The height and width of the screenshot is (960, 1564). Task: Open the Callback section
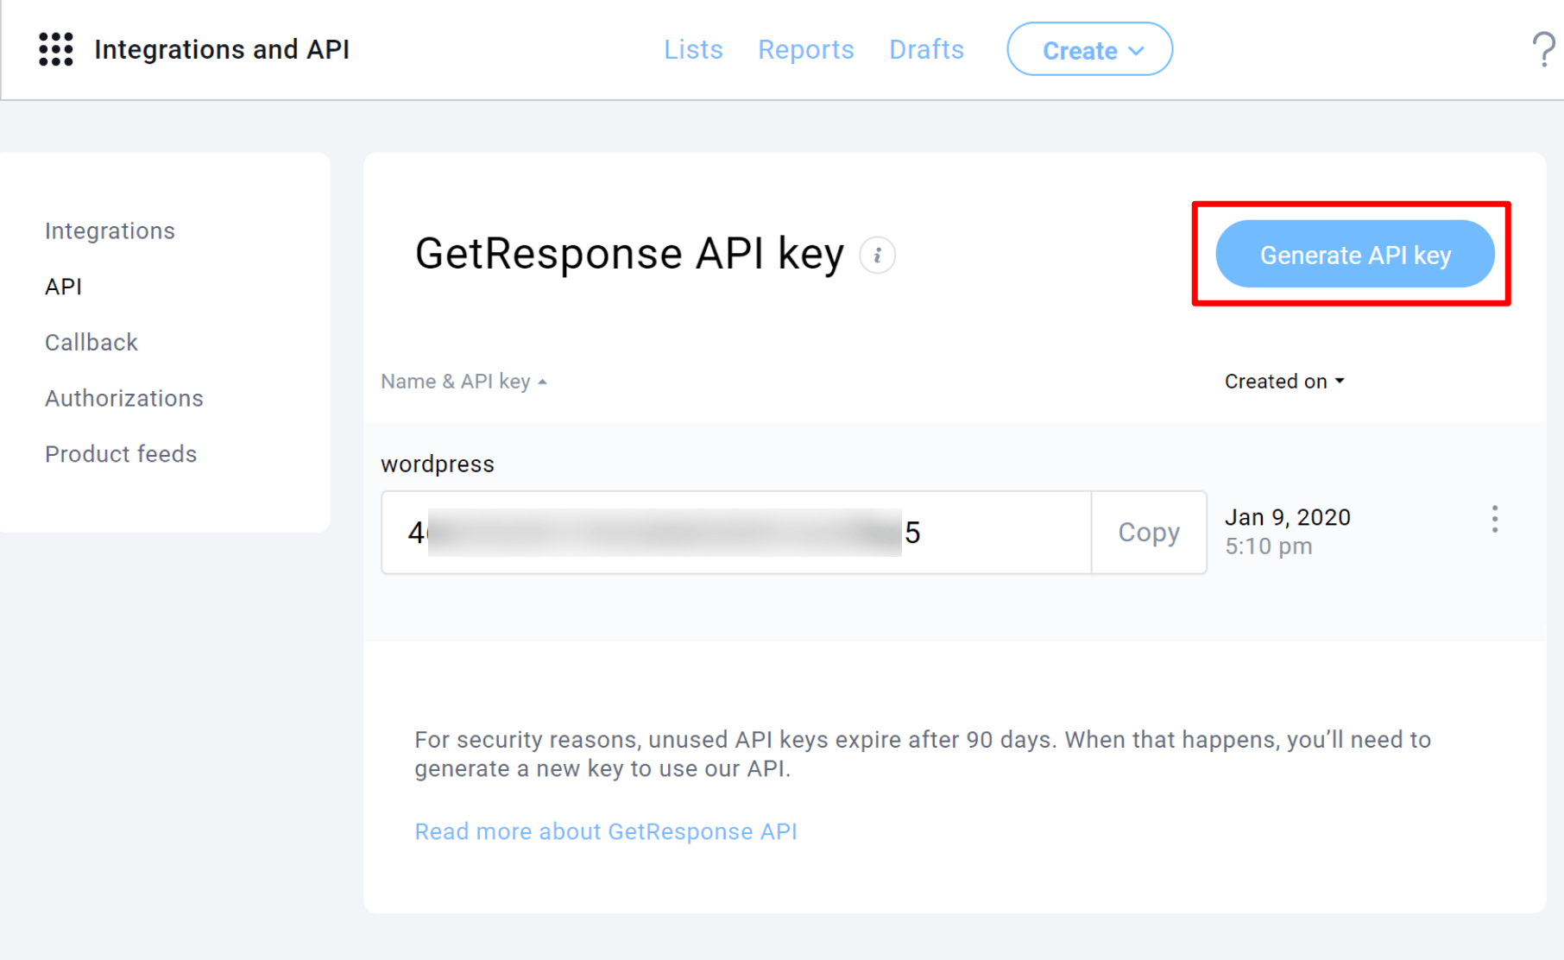[x=91, y=342]
